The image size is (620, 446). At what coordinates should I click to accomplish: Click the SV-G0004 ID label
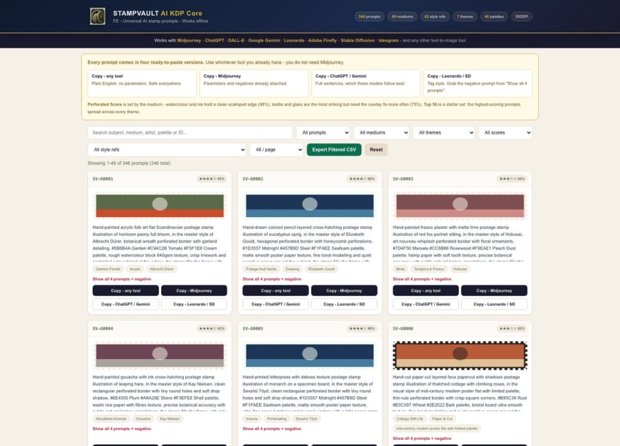pos(103,328)
